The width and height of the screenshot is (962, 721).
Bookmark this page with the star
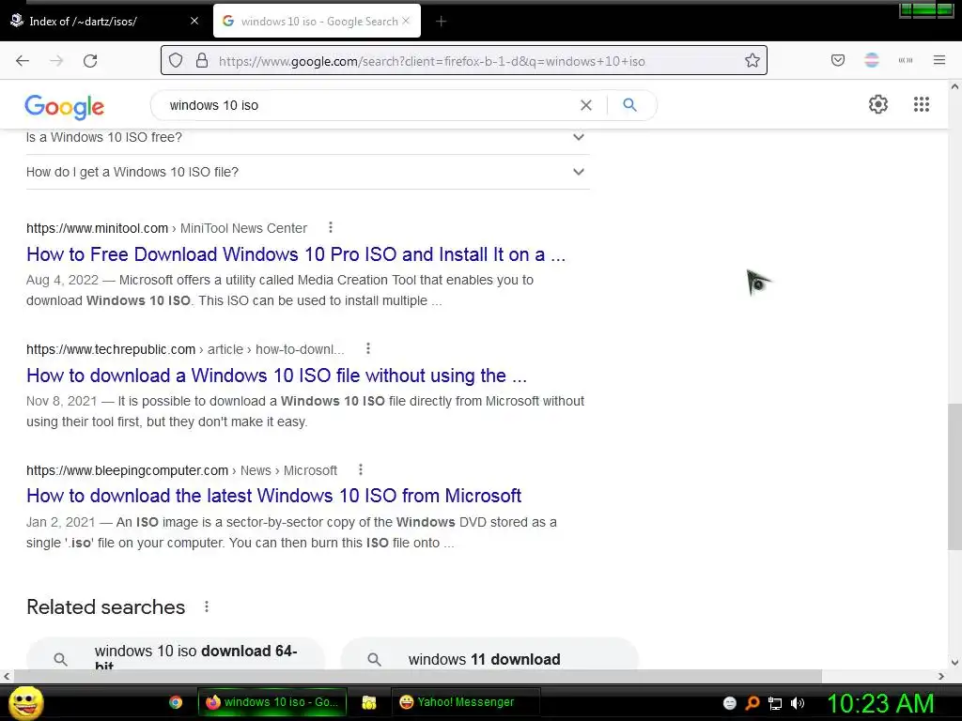(x=753, y=61)
